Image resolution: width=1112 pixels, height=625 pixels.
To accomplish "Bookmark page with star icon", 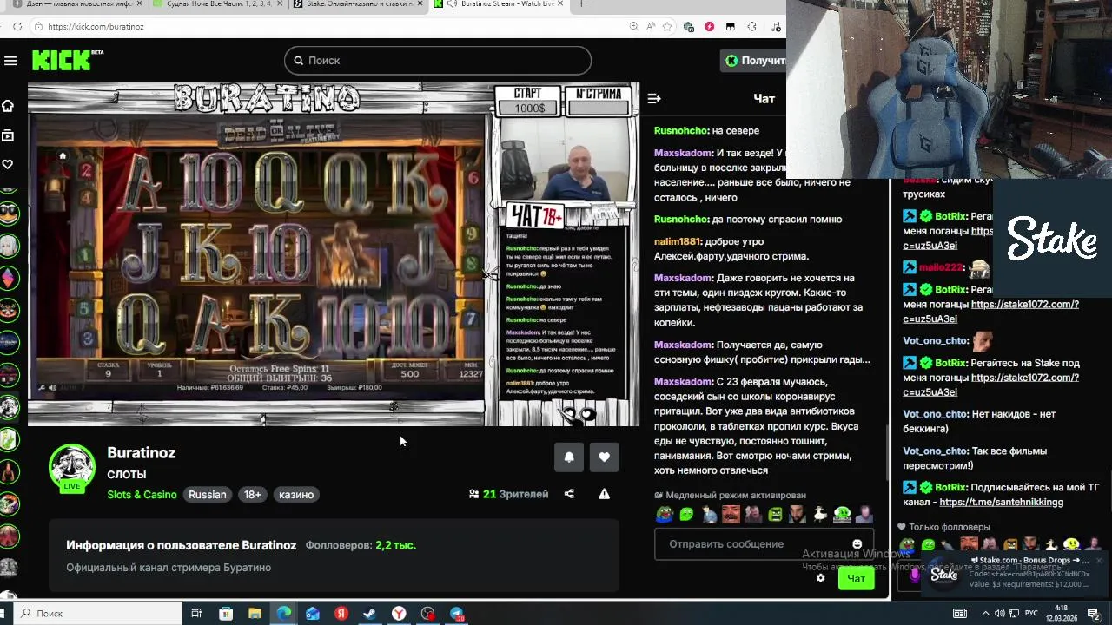I will [667, 26].
